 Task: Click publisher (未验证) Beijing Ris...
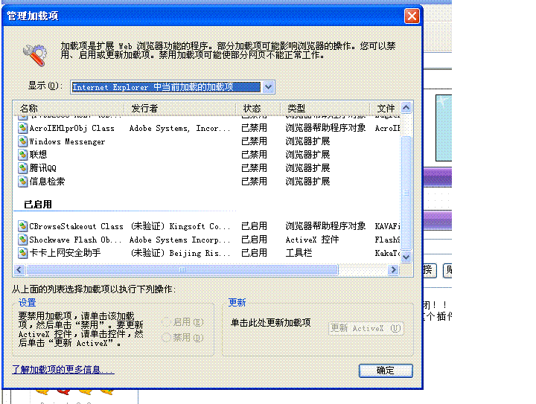(180, 253)
